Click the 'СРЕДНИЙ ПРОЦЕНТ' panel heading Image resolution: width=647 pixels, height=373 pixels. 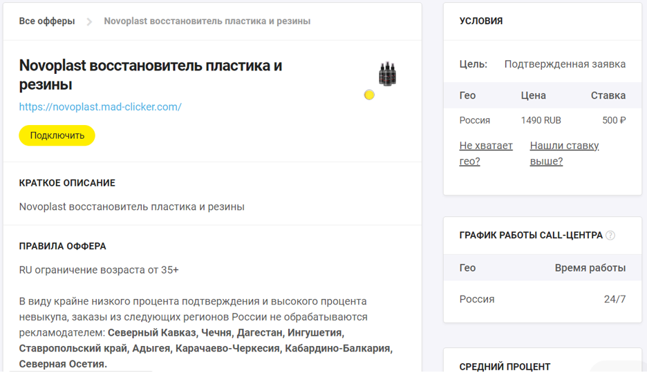(x=505, y=367)
